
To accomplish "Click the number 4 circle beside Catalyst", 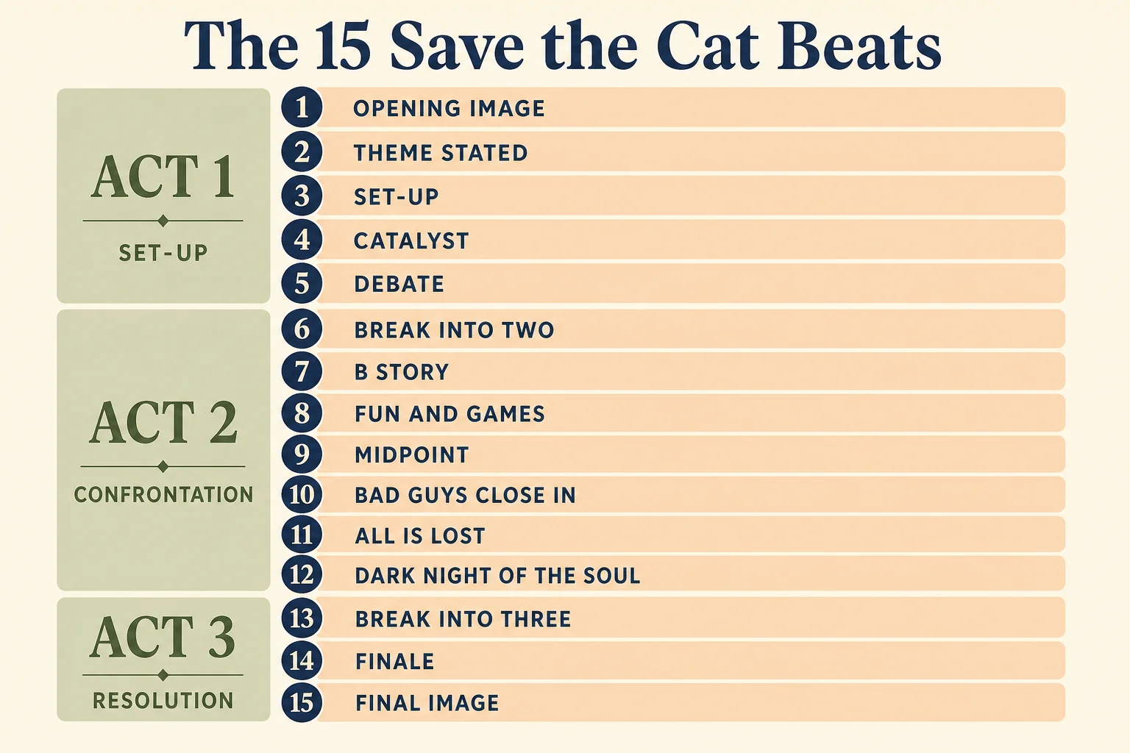I will click(302, 240).
